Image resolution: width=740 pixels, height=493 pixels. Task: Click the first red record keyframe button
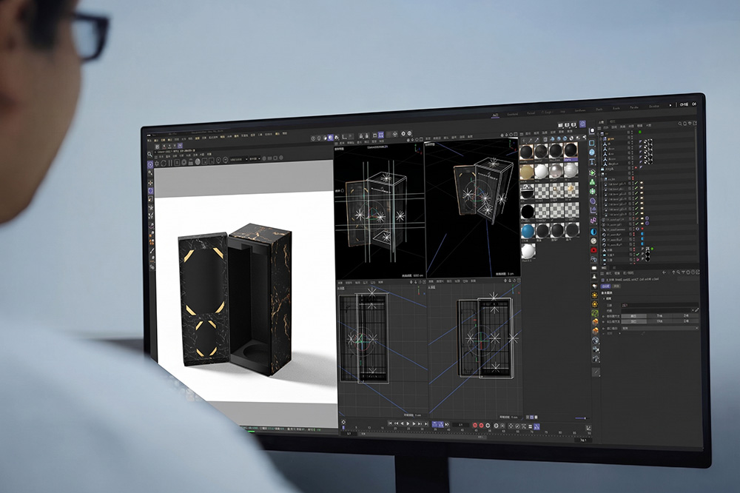coord(475,426)
